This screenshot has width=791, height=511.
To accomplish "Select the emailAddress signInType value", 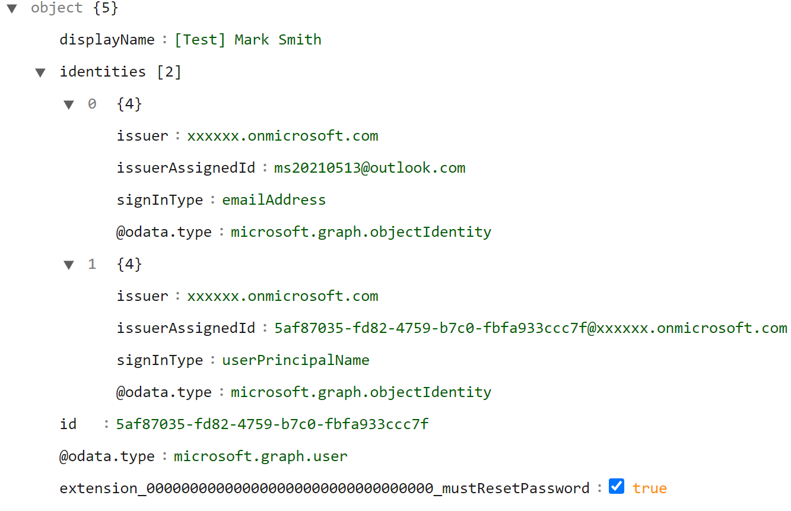I will pos(274,199).
